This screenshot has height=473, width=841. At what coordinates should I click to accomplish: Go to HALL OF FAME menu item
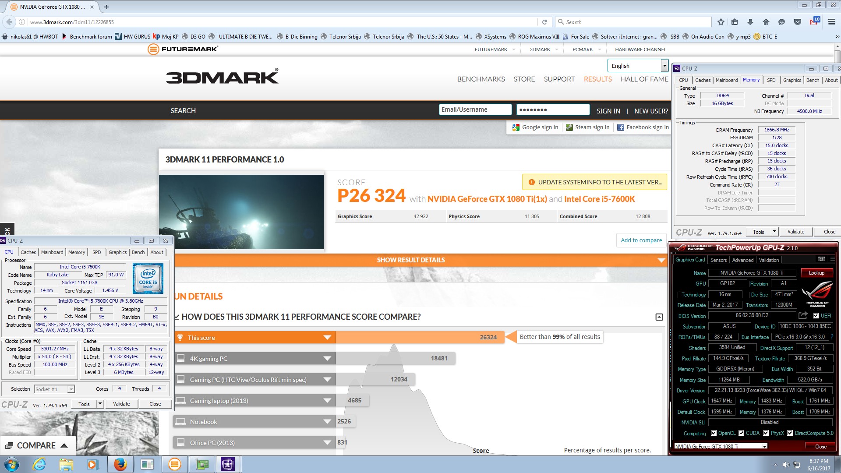click(x=644, y=79)
